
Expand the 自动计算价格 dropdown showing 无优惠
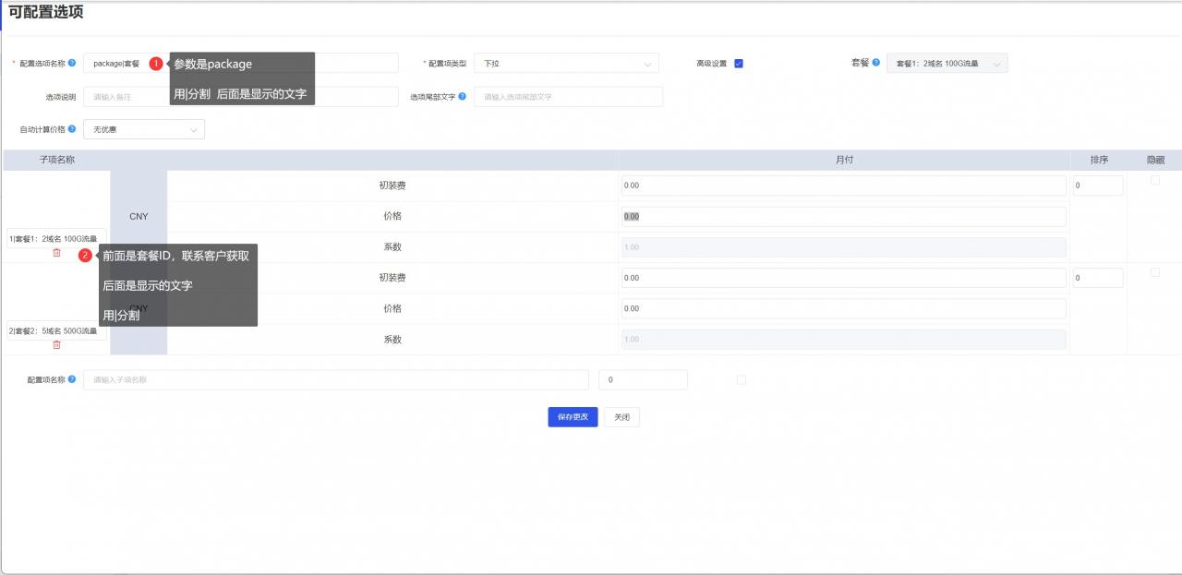(x=143, y=129)
